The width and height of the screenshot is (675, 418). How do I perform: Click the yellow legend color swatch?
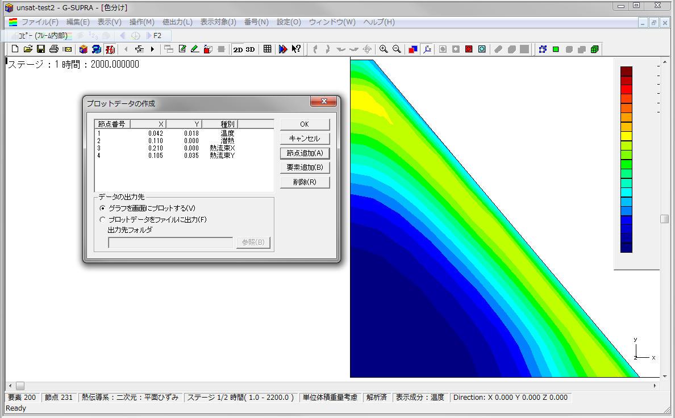pos(626,136)
